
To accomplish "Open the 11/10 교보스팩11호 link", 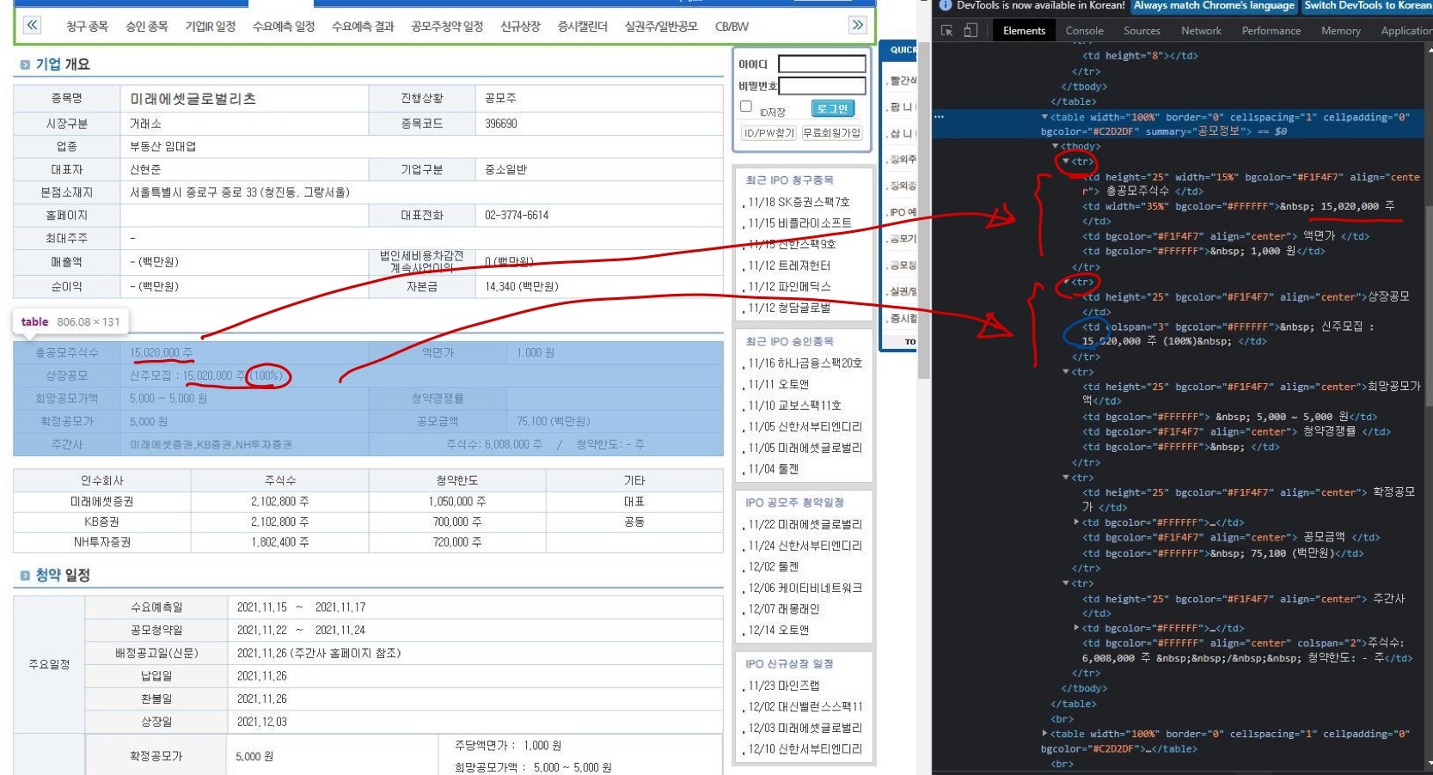I will (x=794, y=406).
